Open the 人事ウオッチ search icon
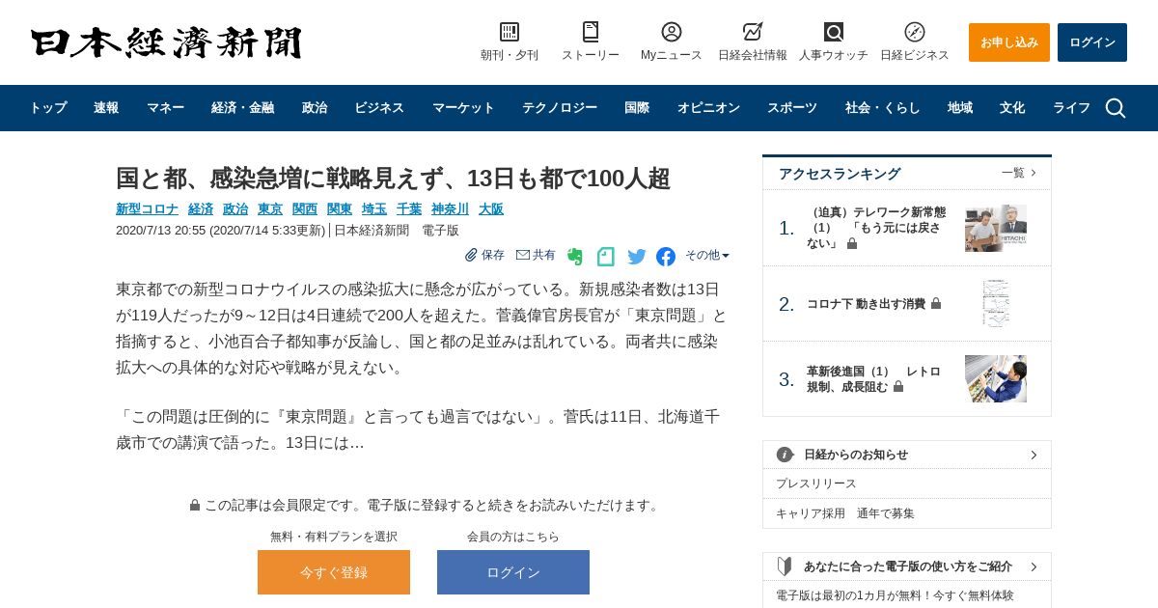The width and height of the screenshot is (1158, 608). click(x=834, y=32)
